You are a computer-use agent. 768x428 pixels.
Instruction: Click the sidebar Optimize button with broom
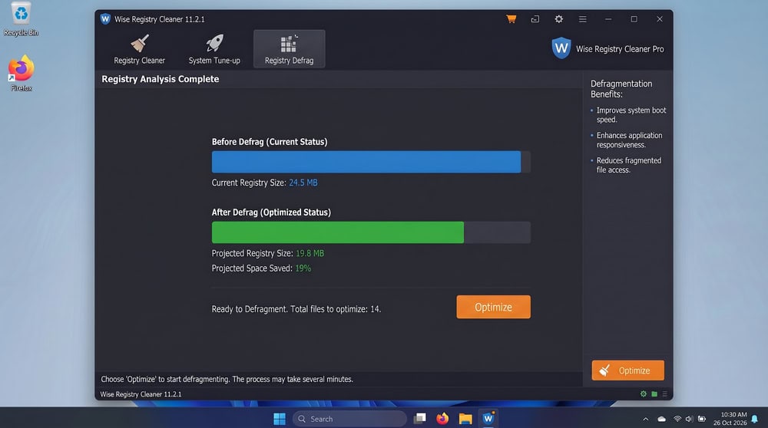(x=628, y=370)
